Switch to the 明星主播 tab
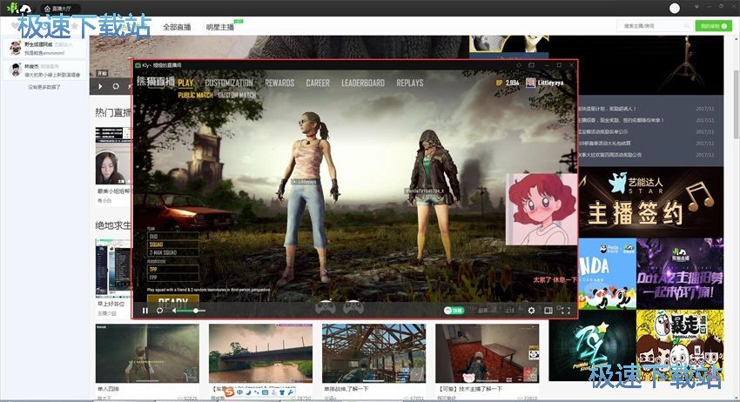Image resolution: width=740 pixels, height=402 pixels. click(220, 27)
